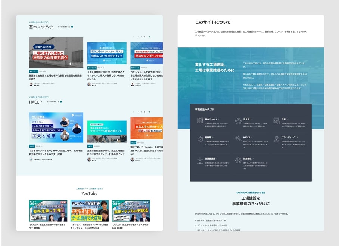The width and height of the screenshot is (339, 246).
Task: Expand the ブランディング category chevron
Action: pos(297,137)
